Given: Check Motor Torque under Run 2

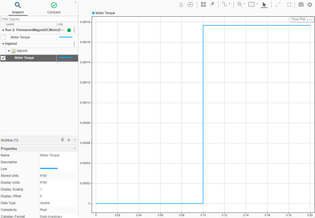Looking at the screenshot, I should (3, 37).
